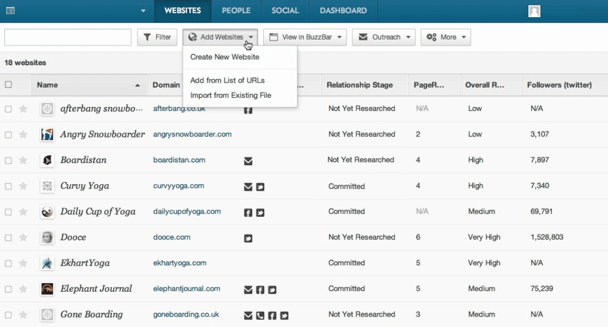Star the Boardistan website

tap(23, 160)
